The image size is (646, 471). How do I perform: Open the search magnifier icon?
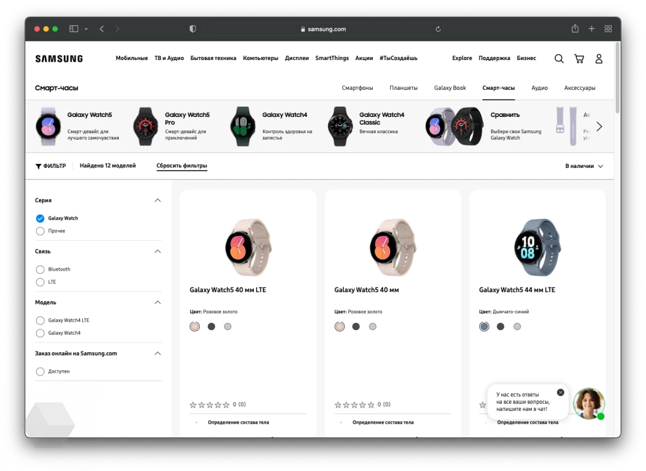pyautogui.click(x=559, y=59)
